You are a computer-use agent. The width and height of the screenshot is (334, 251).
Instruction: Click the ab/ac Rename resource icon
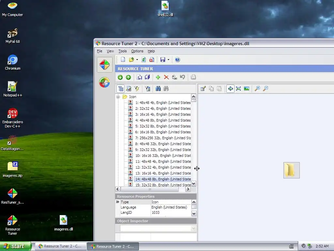coord(175,77)
